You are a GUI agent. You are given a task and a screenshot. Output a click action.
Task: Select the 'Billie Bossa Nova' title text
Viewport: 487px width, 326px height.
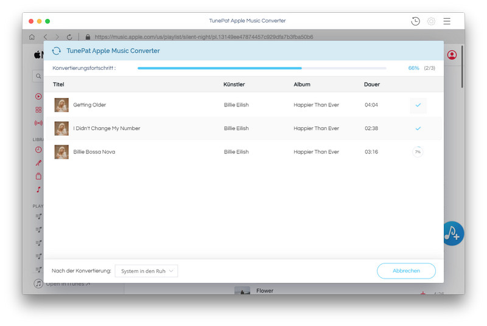tap(94, 152)
